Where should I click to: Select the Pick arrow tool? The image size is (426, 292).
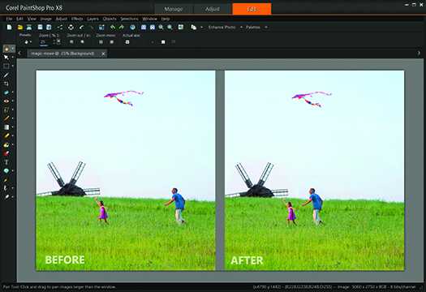click(6, 58)
